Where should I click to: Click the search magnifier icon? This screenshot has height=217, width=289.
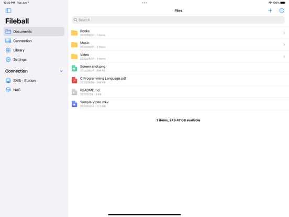pos(75,20)
